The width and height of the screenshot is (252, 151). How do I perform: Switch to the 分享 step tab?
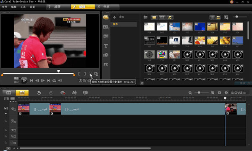tap(108, 7)
